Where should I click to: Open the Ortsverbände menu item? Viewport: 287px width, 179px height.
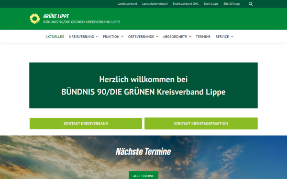click(x=141, y=37)
